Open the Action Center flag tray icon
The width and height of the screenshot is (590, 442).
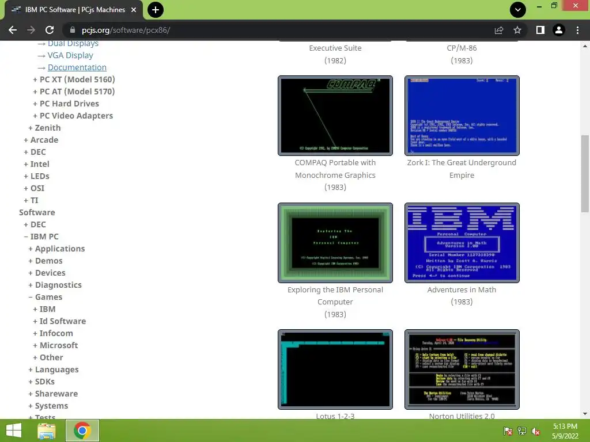(x=508, y=431)
